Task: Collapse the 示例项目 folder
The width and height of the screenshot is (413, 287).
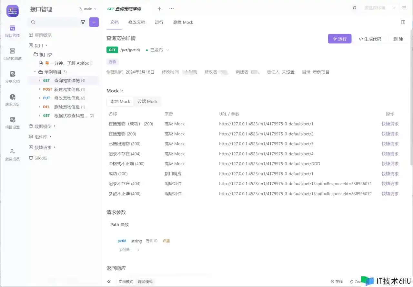Action: (35, 72)
